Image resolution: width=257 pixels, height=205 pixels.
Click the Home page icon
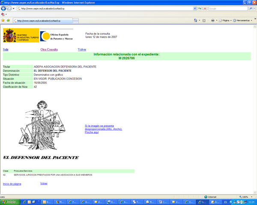coord(196,20)
